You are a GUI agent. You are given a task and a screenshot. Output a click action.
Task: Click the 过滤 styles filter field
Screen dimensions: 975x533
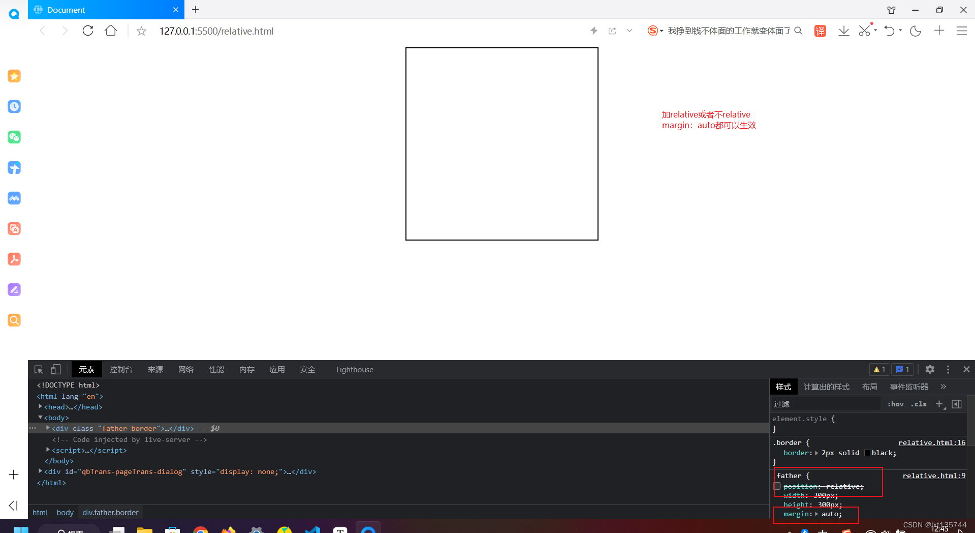point(826,404)
